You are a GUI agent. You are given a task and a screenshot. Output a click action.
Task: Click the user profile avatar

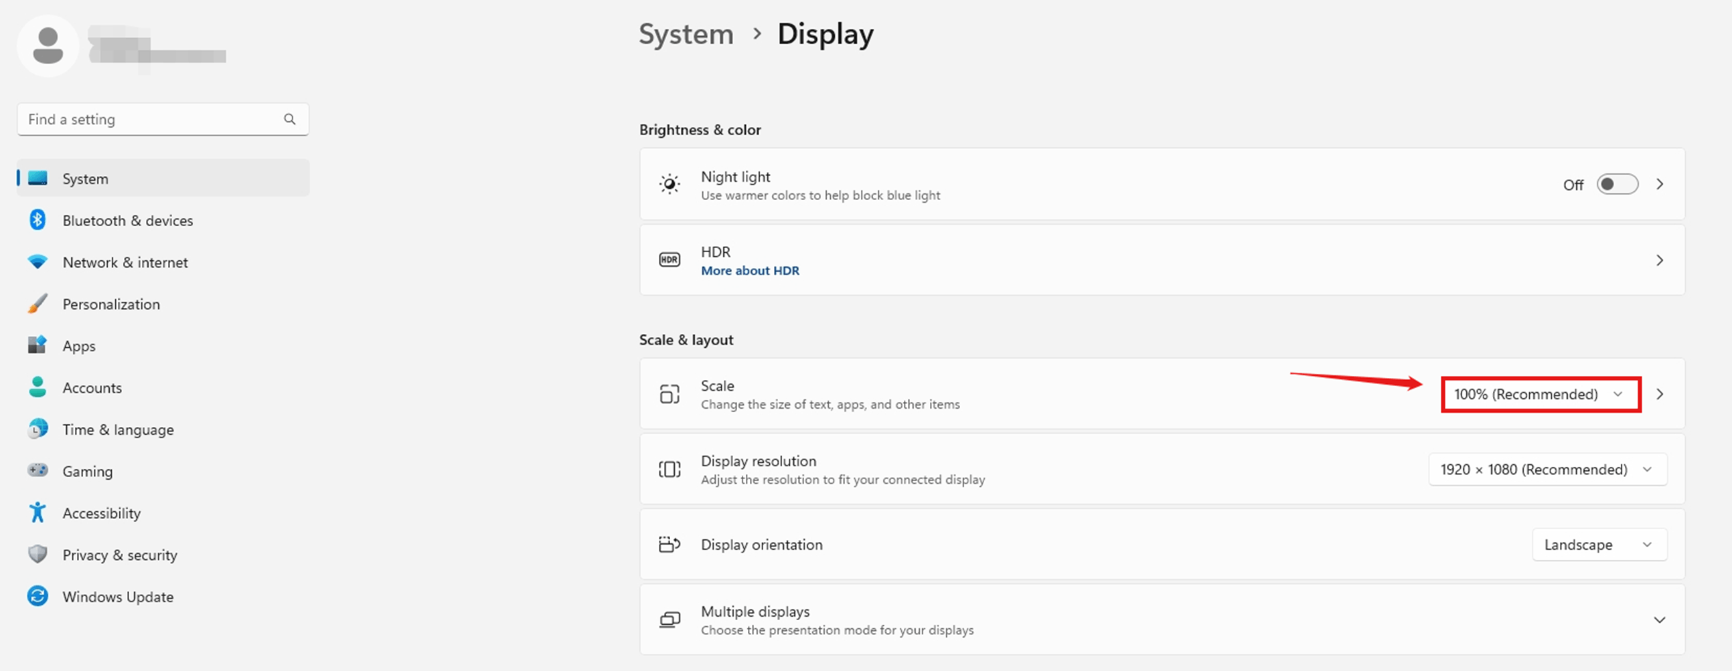(x=48, y=45)
